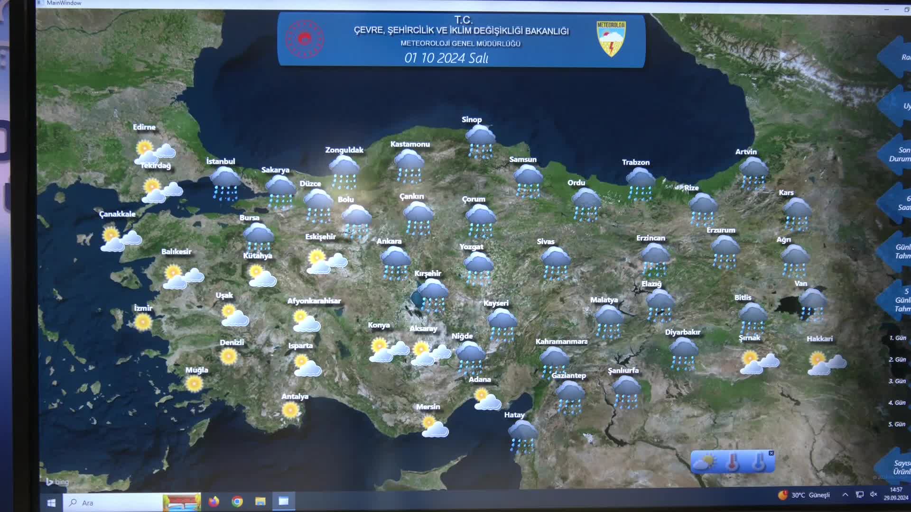The height and width of the screenshot is (512, 911).
Task: Expand hidden system tray icons chevron
Action: 845,495
